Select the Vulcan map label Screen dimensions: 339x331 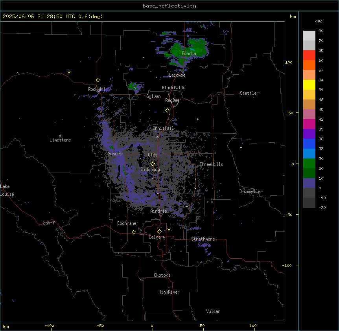tap(214, 311)
